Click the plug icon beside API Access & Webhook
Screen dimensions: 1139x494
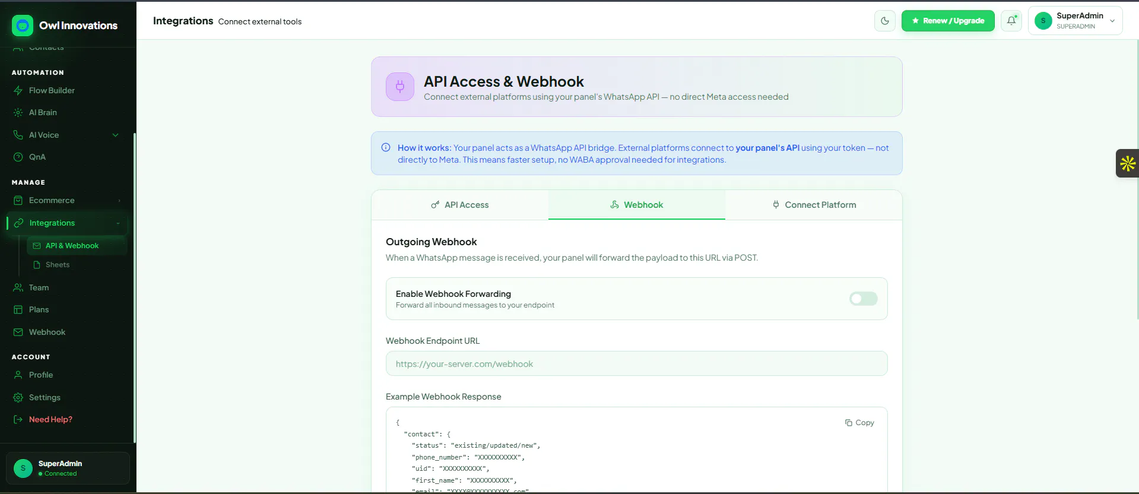[400, 87]
